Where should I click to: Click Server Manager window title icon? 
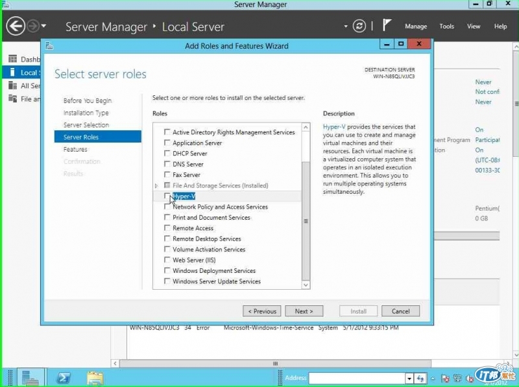5,5
